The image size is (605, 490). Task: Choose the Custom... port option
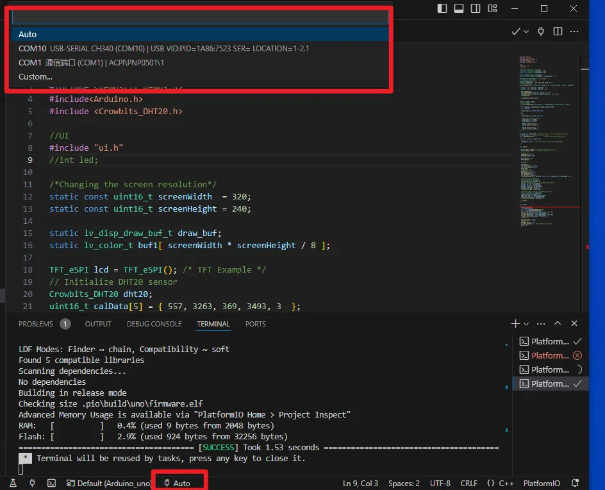coord(35,77)
